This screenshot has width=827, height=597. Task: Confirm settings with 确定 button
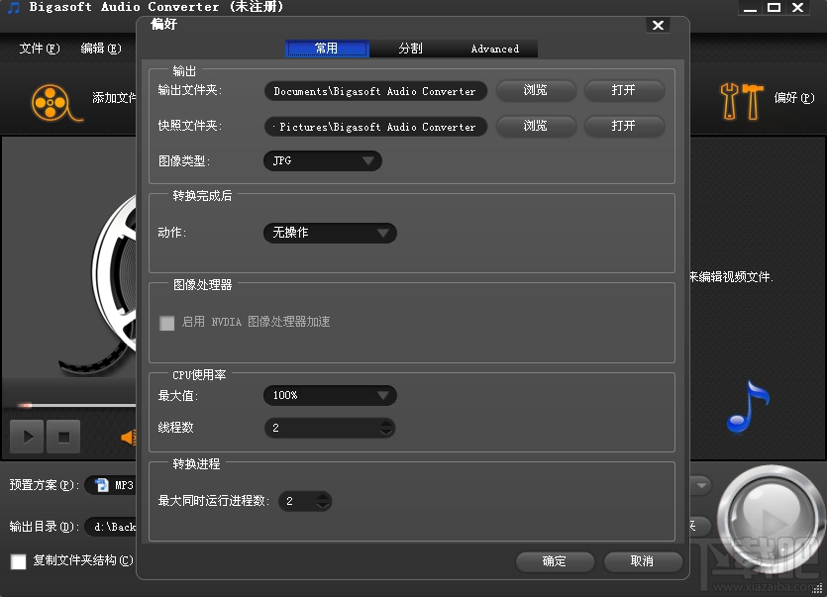[x=554, y=561]
